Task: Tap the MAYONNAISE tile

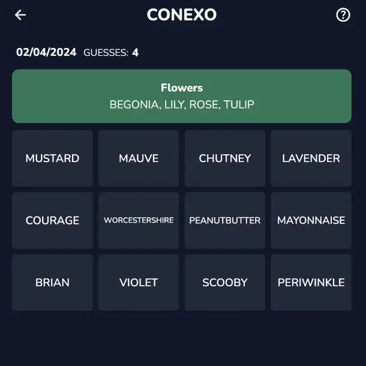Action: pos(311,220)
